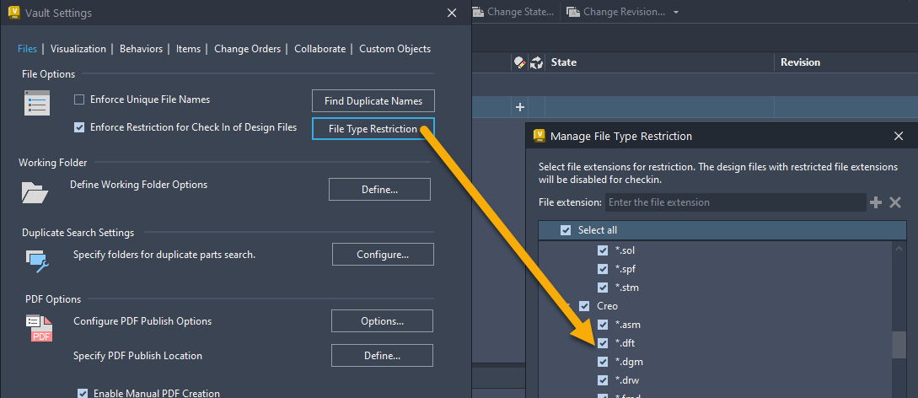This screenshot has width=918, height=398.
Task: Click the remove file extension X icon
Action: (895, 202)
